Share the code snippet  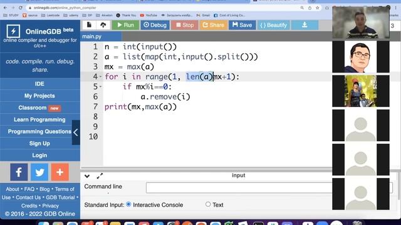point(213,25)
